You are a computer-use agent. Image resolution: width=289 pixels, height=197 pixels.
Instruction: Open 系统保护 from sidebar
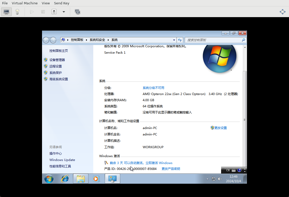pos(56,73)
